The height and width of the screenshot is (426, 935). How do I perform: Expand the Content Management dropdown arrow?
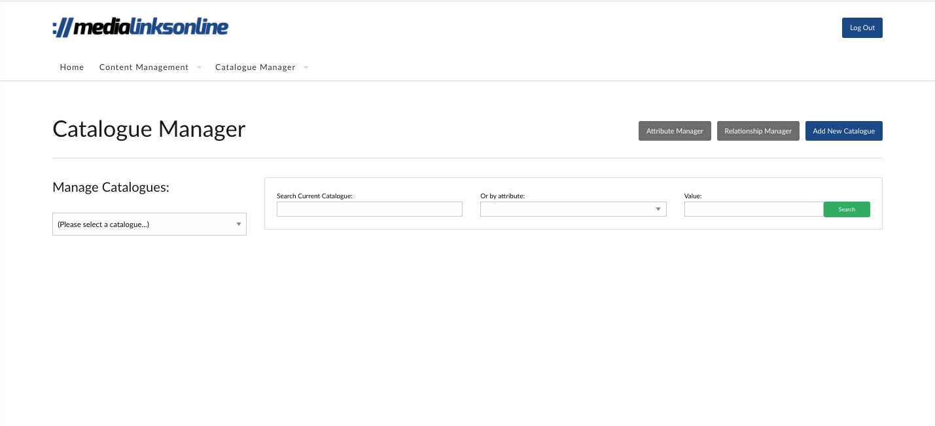pos(199,67)
